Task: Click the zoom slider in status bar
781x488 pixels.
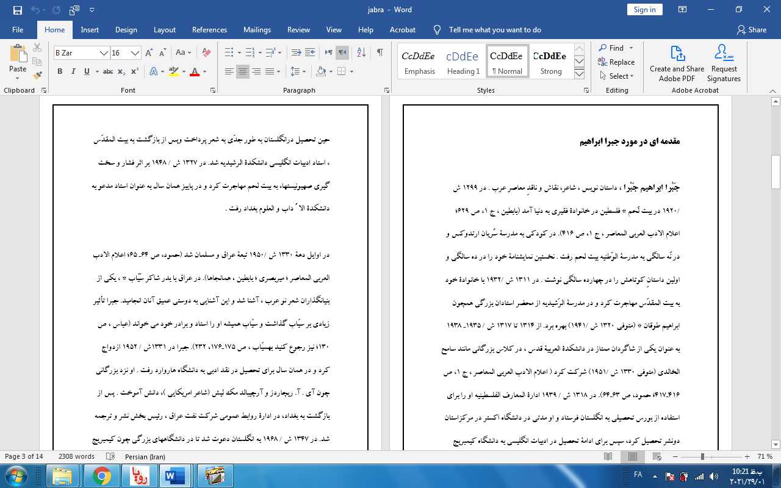Action: (702, 456)
